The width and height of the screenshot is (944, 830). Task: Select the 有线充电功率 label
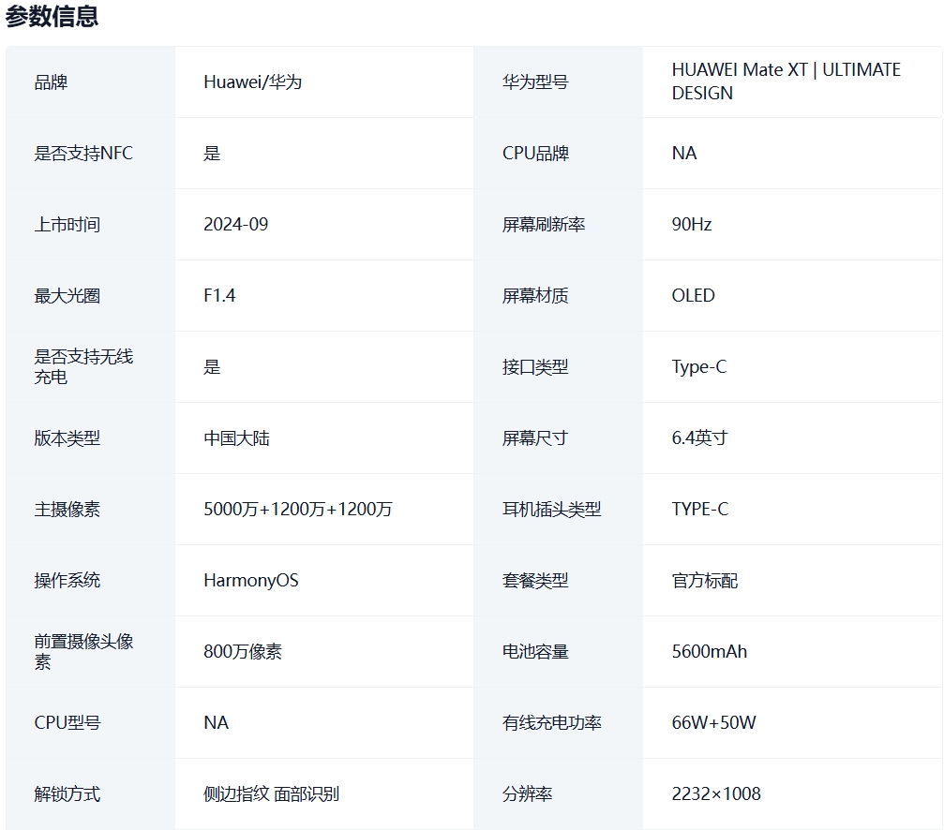[551, 722]
